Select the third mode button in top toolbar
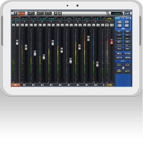Screen dimensions: 143x156 tap(40, 13)
